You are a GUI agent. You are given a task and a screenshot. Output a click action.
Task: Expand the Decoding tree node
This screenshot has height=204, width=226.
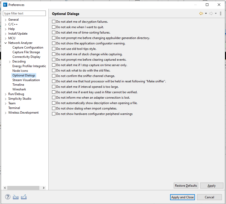[10, 62]
